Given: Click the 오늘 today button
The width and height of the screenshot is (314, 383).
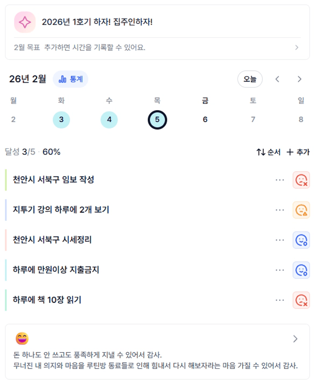Looking at the screenshot, I should pos(250,79).
